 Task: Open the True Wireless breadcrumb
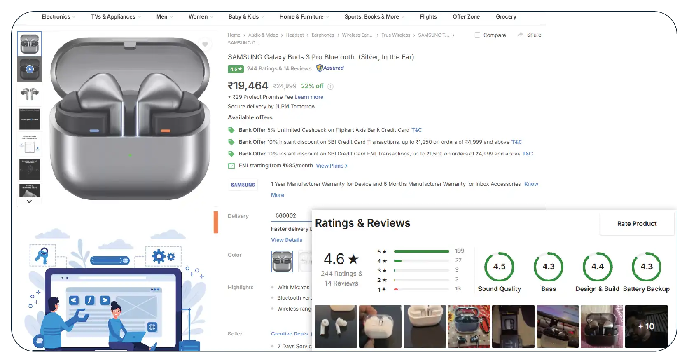pyautogui.click(x=396, y=35)
